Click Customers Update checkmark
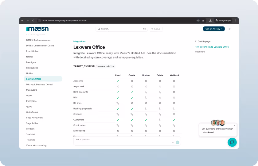This screenshot has height=166, width=258. click(146, 120)
